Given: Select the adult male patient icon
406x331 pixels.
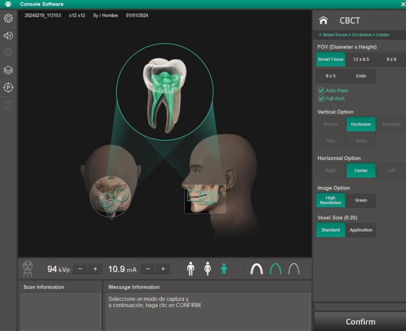Looking at the screenshot, I should tap(191, 269).
